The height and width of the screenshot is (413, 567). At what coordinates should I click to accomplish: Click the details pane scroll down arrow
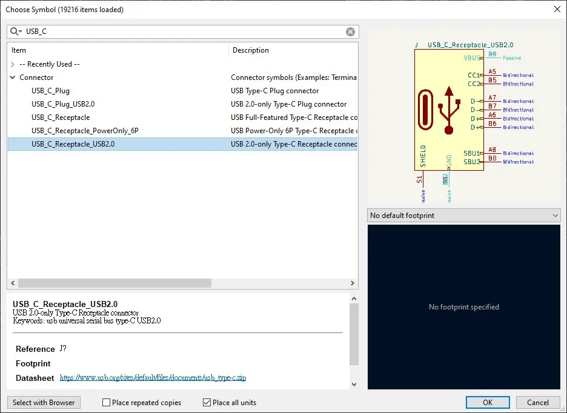pyautogui.click(x=354, y=385)
